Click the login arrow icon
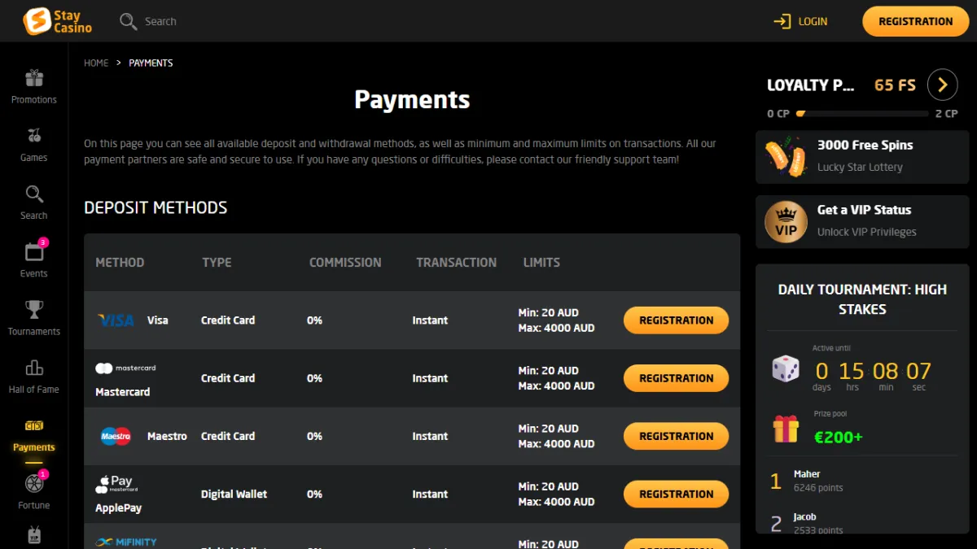 782,21
